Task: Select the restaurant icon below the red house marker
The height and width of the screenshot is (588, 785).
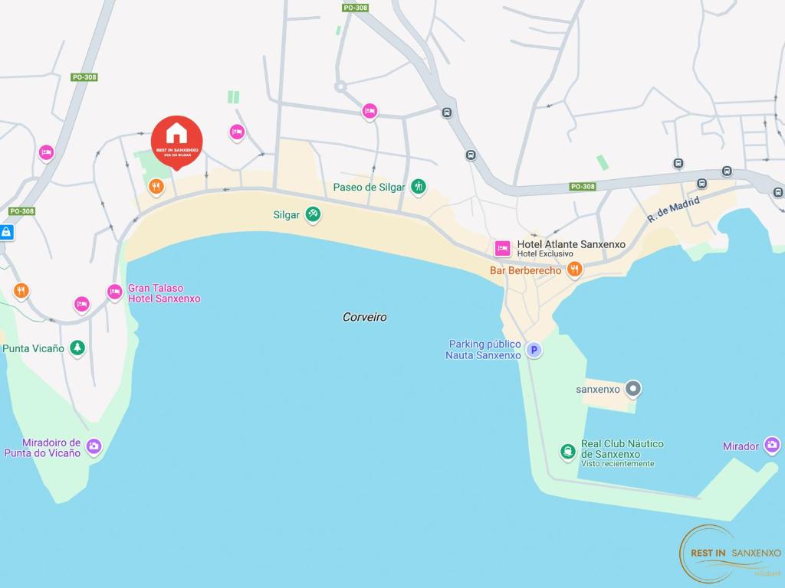Action: 156,187
